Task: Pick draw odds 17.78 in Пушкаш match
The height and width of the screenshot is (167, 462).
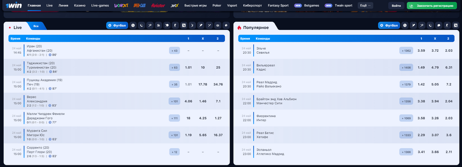Action: tap(203, 84)
